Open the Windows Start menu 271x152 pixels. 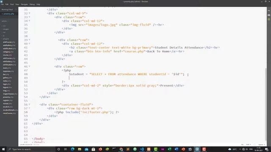click(3, 149)
